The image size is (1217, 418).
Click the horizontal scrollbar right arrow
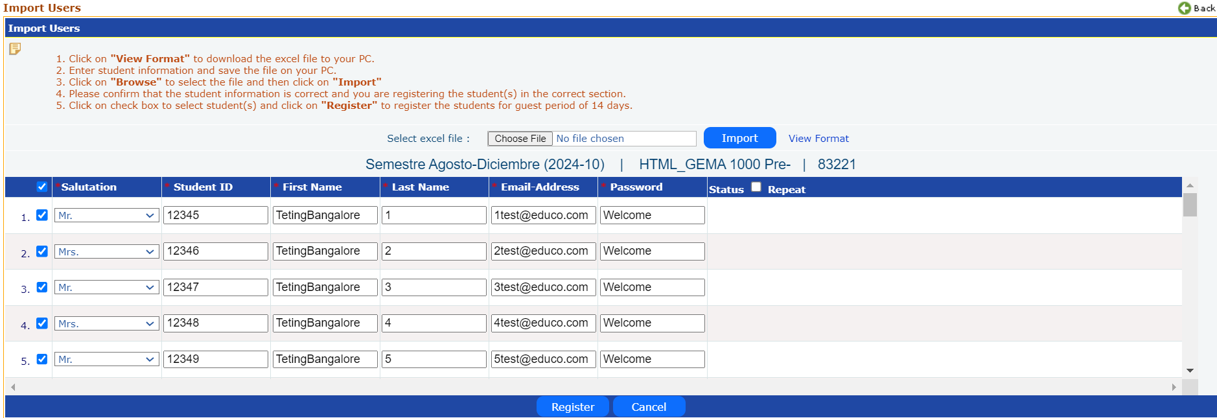pos(1174,387)
